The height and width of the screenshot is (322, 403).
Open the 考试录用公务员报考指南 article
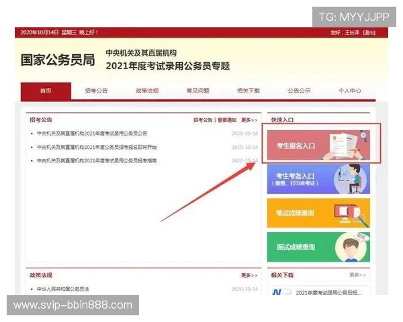(x=97, y=160)
